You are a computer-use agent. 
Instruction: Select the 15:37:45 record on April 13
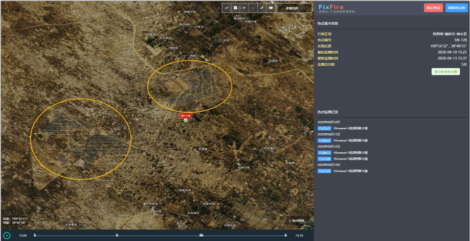(324, 171)
